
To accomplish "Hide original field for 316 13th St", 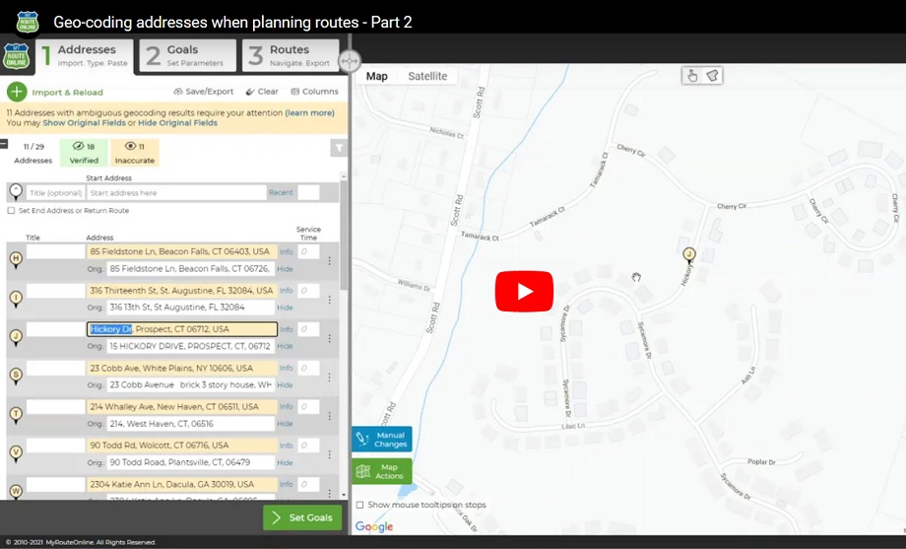I will click(285, 308).
